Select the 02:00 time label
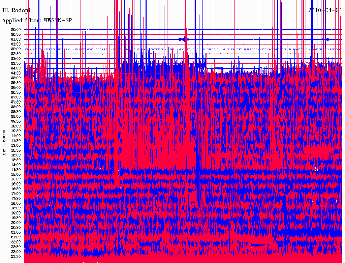The width and height of the screenshot is (345, 263). tap(16, 49)
